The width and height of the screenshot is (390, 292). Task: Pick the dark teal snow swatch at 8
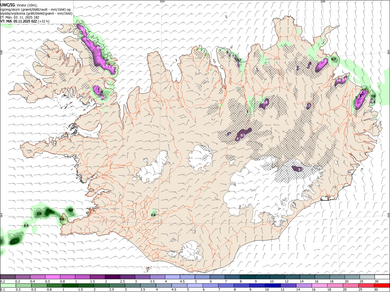tap(247, 277)
